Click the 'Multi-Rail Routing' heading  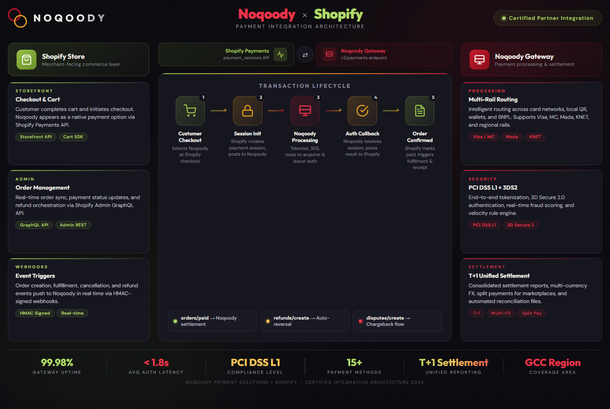[x=493, y=99]
